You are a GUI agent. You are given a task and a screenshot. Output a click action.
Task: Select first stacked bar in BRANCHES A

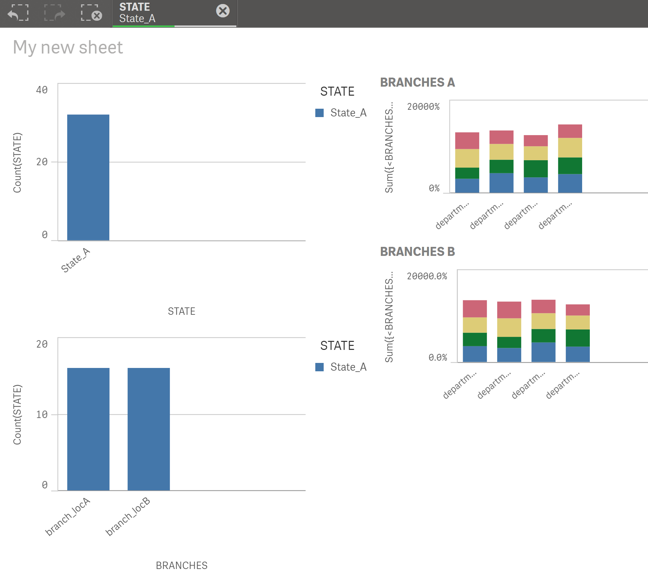point(467,163)
